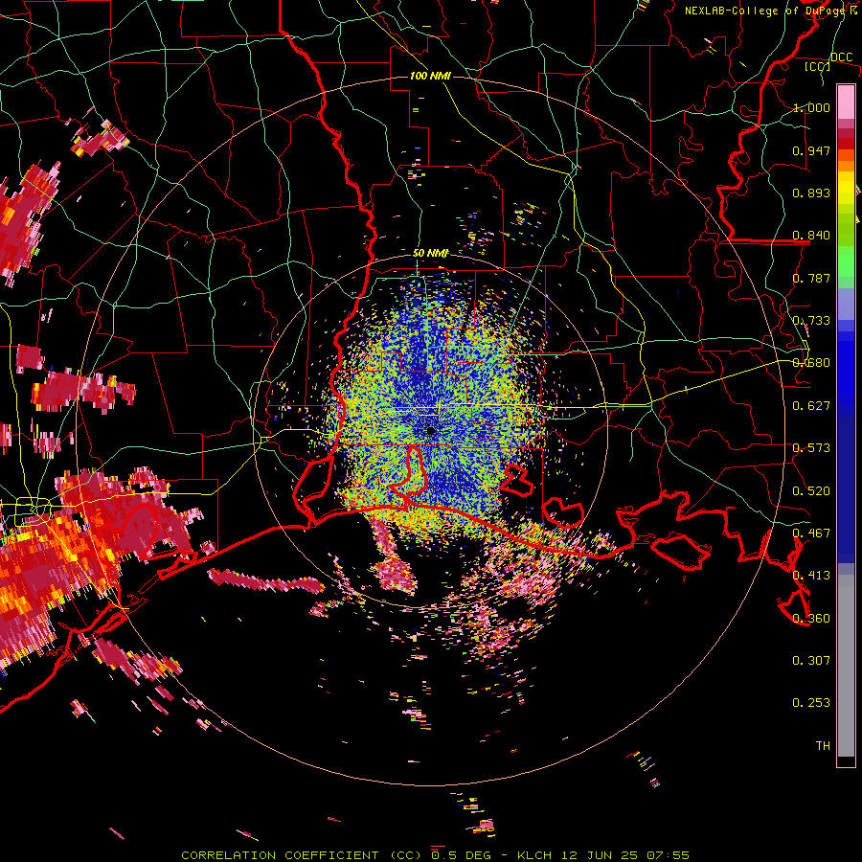Click the 0.947 scale value
Viewport: 862px width, 862px height.
pyautogui.click(x=811, y=150)
